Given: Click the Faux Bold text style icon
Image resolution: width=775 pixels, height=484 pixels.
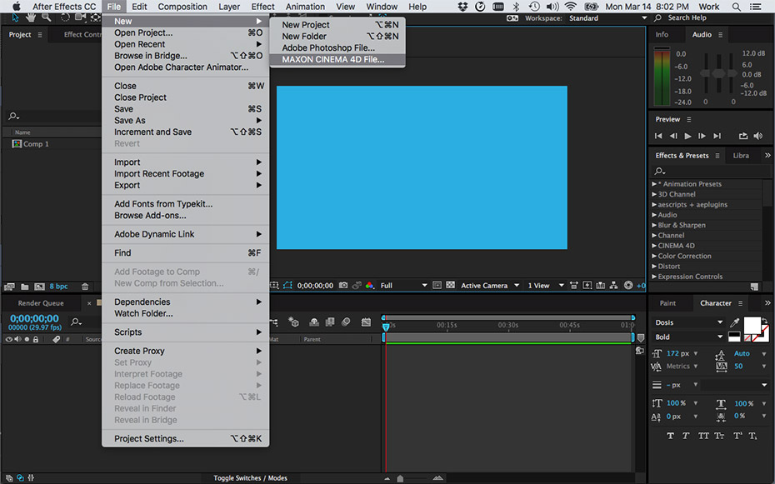Looking at the screenshot, I should click(670, 436).
